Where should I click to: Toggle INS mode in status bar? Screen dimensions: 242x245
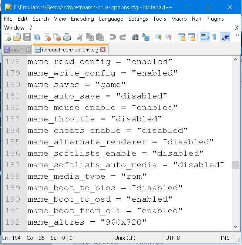click(225, 238)
